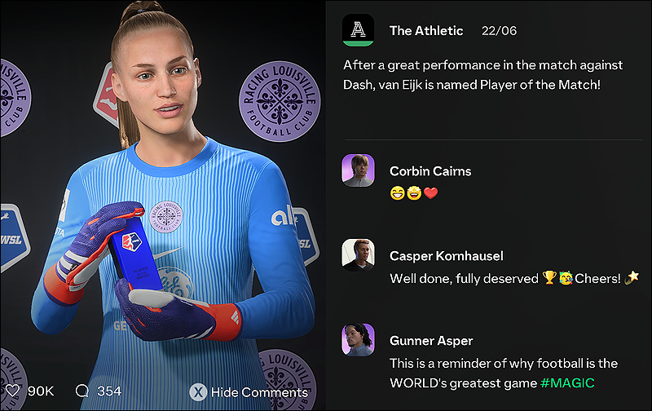Click the 90K likes count

(41, 391)
